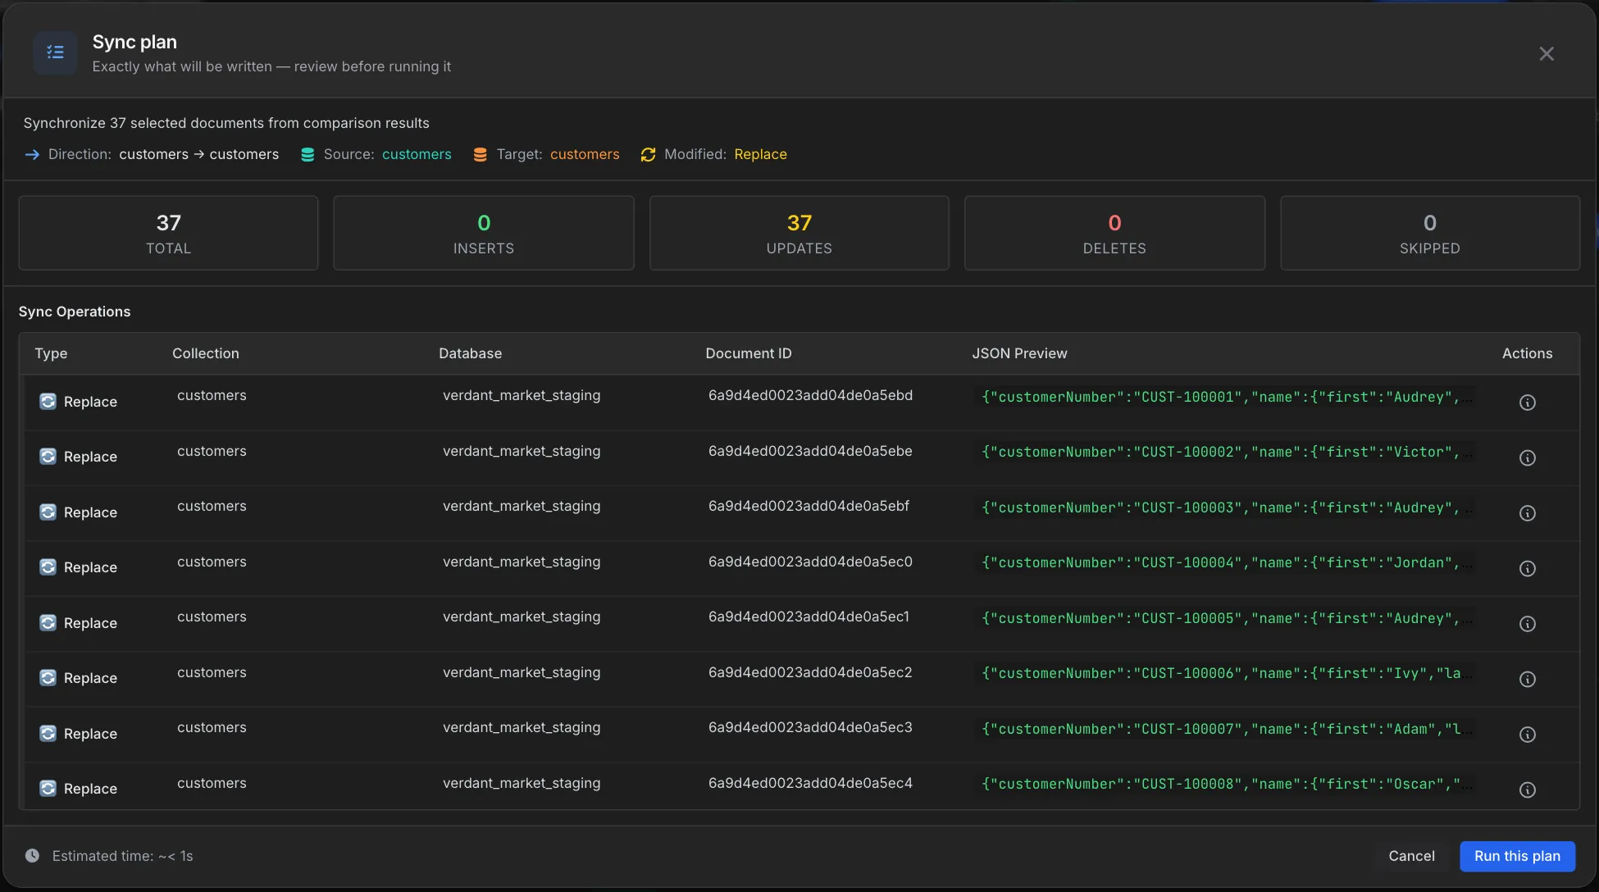
Task: Open info for CUST-100008 row
Action: (1527, 790)
